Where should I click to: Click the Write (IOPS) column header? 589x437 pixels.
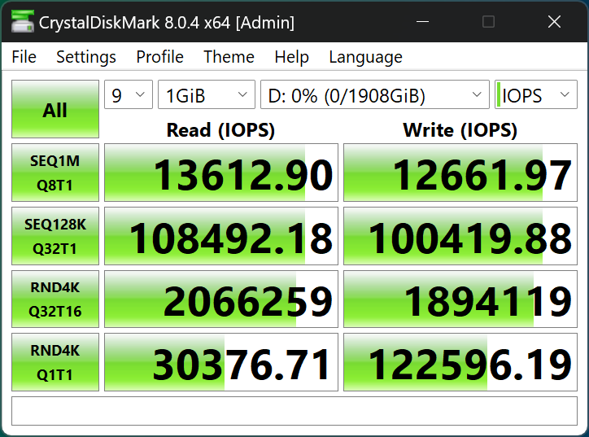pyautogui.click(x=460, y=130)
